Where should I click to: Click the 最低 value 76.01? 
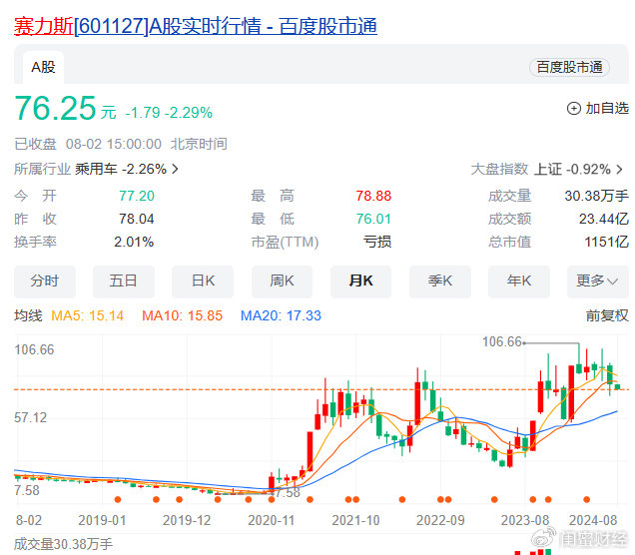coord(373,219)
